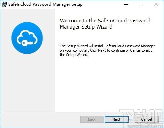Click the grayed-out maximize button
The height and width of the screenshot is (128, 164).
point(141,4)
